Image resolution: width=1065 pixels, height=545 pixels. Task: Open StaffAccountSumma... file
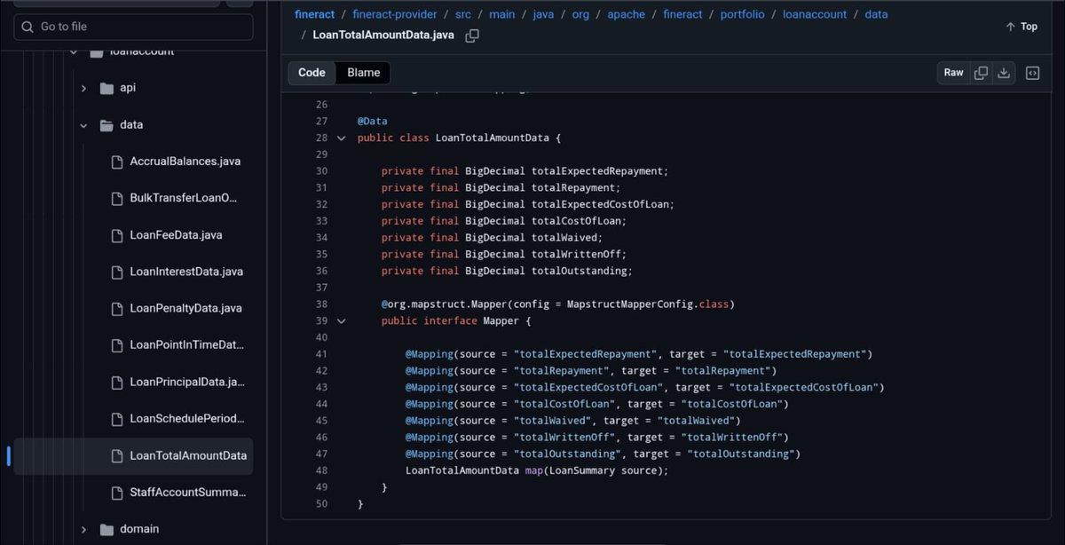pyautogui.click(x=187, y=492)
